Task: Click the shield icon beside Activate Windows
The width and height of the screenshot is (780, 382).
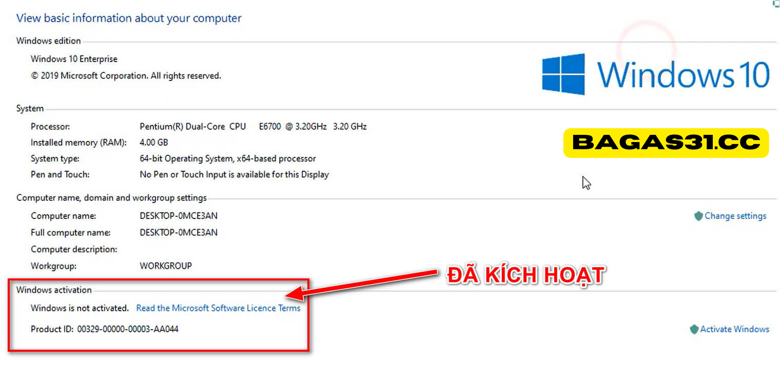Action: [x=694, y=329]
